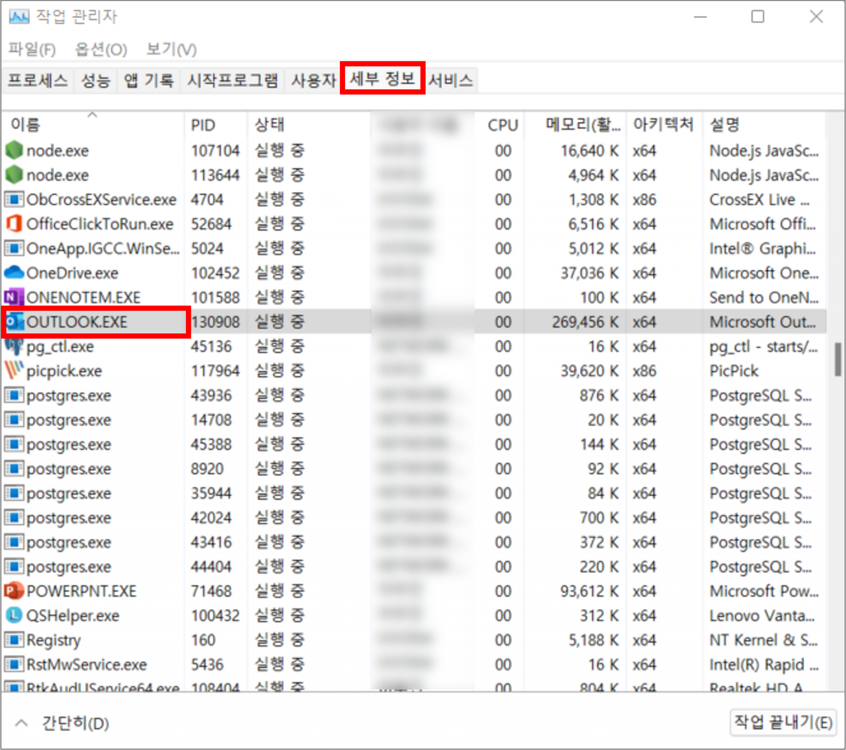846x750 pixels.
Task: Click the postgres.exe icon for PID 8920
Action: click(x=14, y=469)
